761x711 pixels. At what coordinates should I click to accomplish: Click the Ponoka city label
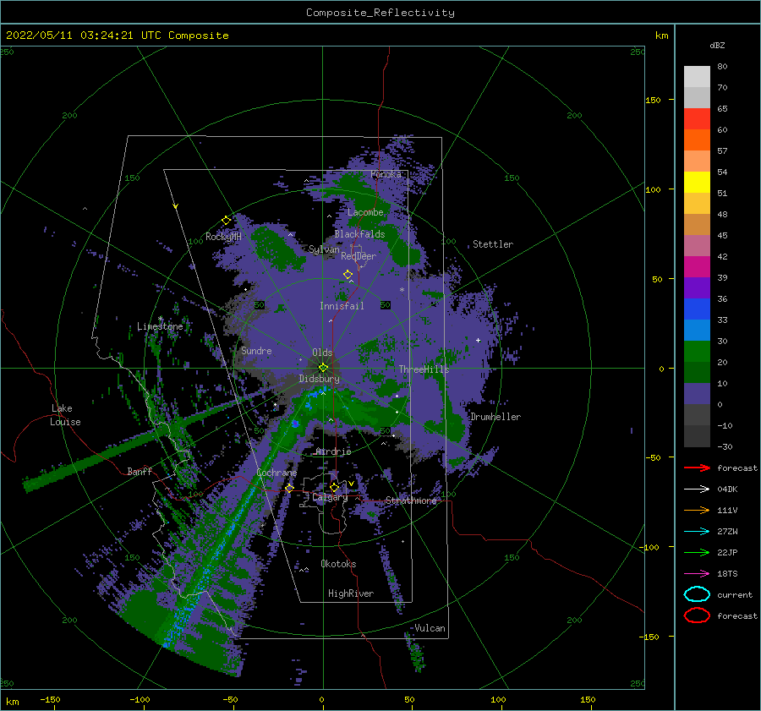386,174
